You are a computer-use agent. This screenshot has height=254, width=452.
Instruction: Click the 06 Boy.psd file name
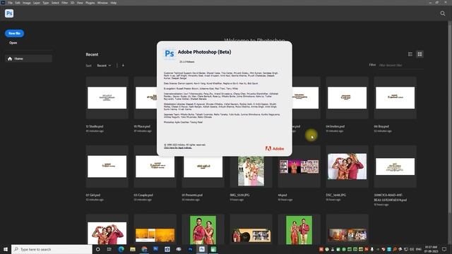click(x=381, y=126)
